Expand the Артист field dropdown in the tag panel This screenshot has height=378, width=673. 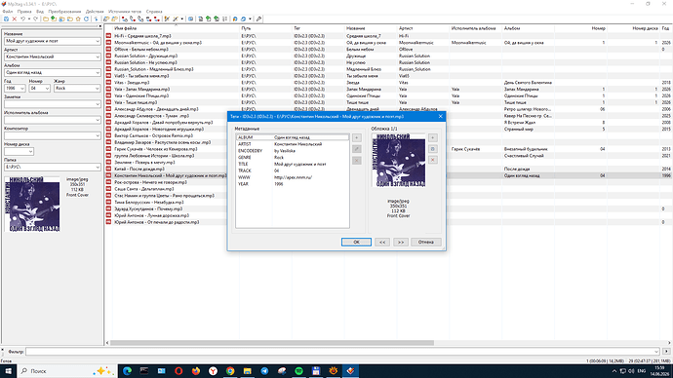98,57
